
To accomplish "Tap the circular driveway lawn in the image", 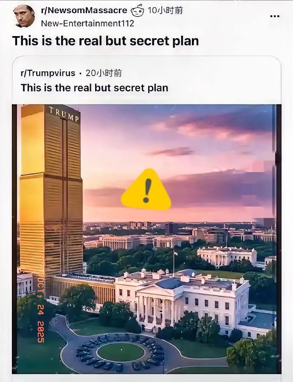I will (x=121, y=352).
